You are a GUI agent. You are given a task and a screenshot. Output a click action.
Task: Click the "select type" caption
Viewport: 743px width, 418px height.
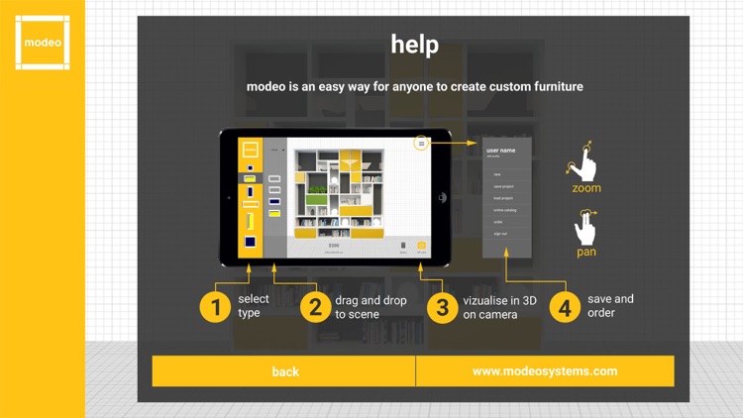pos(253,306)
